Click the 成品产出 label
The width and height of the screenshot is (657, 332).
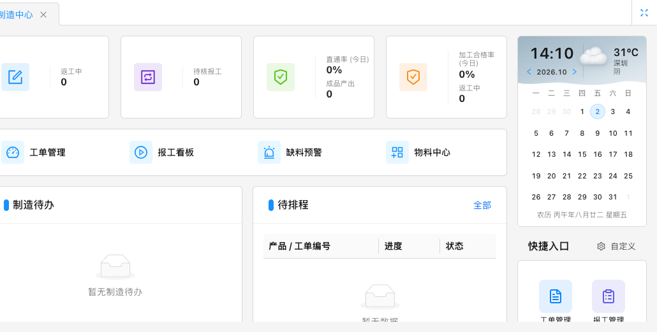coord(340,83)
